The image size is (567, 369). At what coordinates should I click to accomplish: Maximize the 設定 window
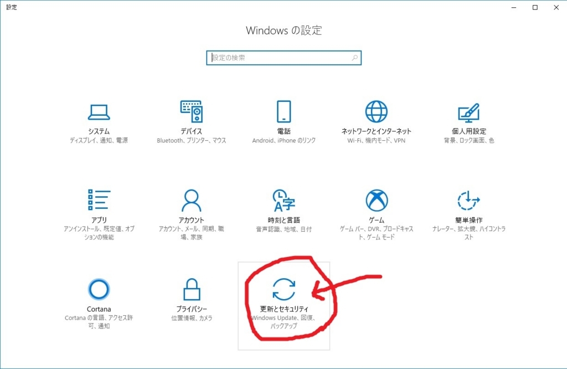(535, 7)
